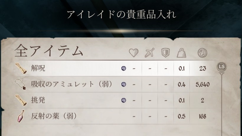Click the potion bottle icon for 反射の薬
Viewport: 242px width, 136px height.
(21, 116)
